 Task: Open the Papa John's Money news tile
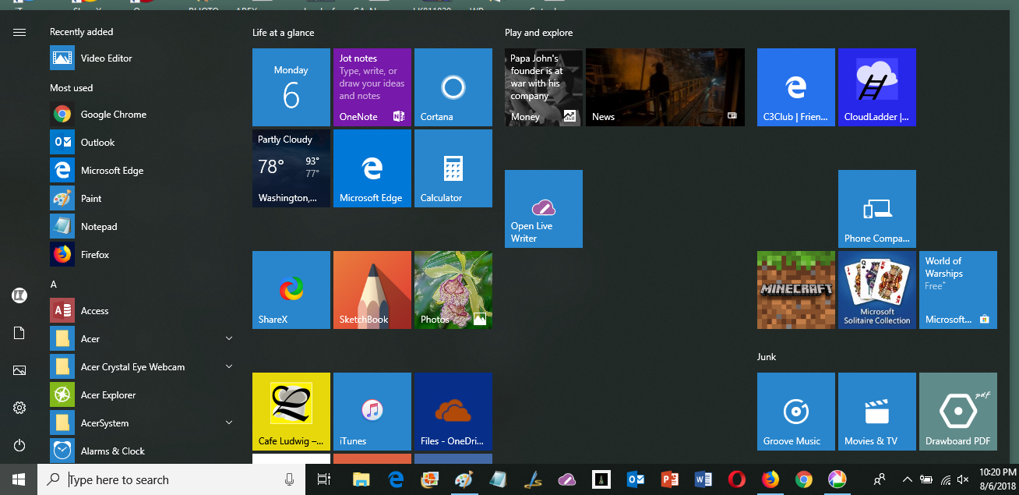543,87
